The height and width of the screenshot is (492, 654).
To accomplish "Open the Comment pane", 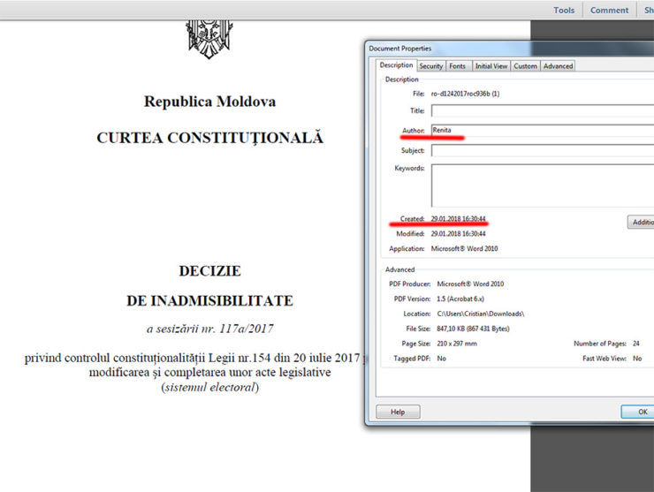I will [609, 10].
